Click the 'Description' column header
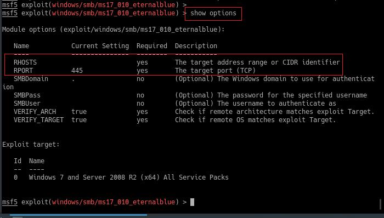 click(196, 46)
